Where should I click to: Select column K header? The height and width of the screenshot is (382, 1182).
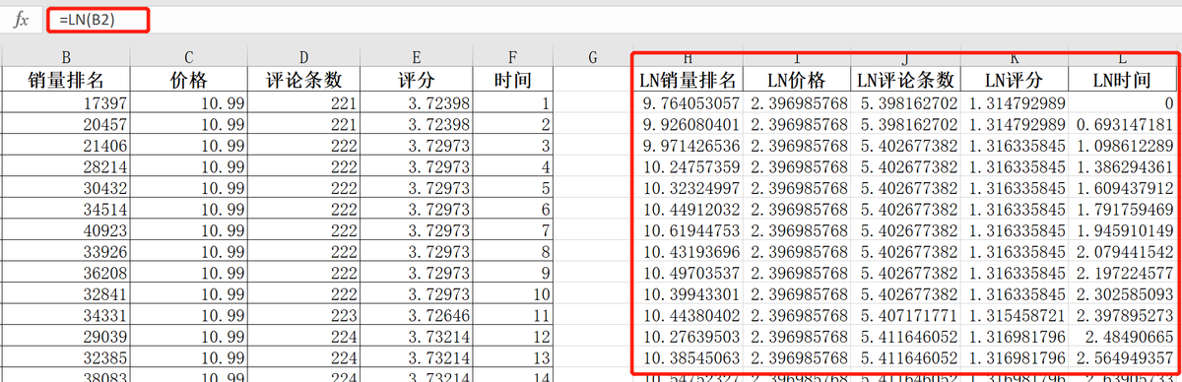tap(1014, 58)
